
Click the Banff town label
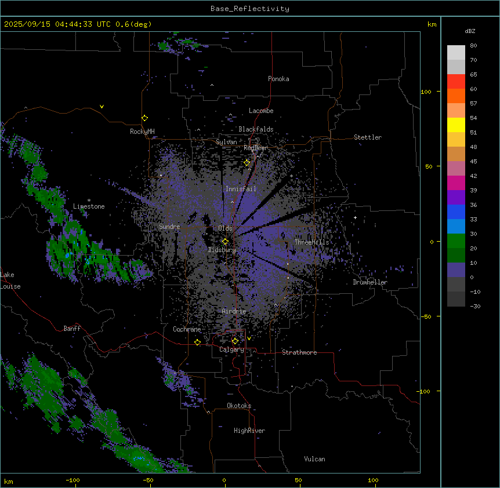click(x=72, y=329)
